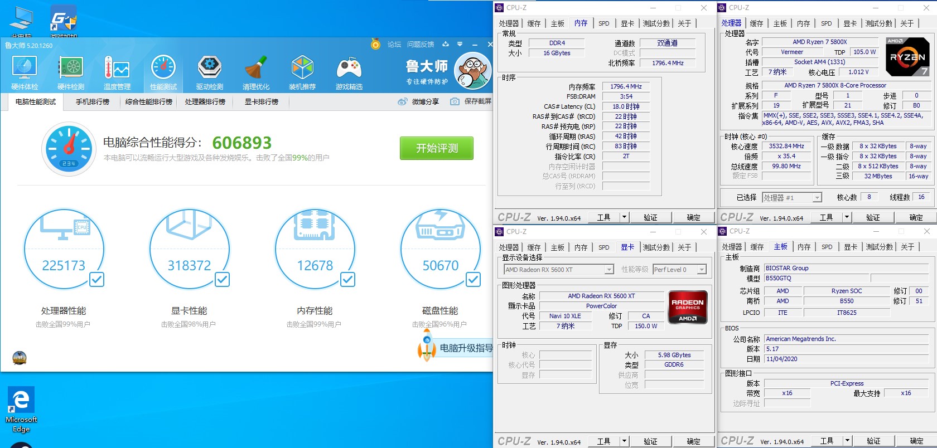
Task: Open the 硬件体检 hardware checkup icon
Action: (25, 68)
